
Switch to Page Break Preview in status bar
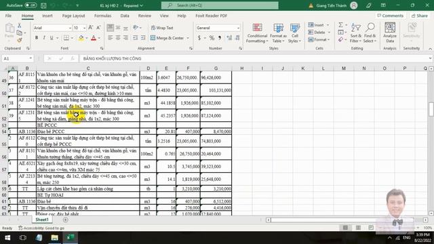(x=371, y=228)
